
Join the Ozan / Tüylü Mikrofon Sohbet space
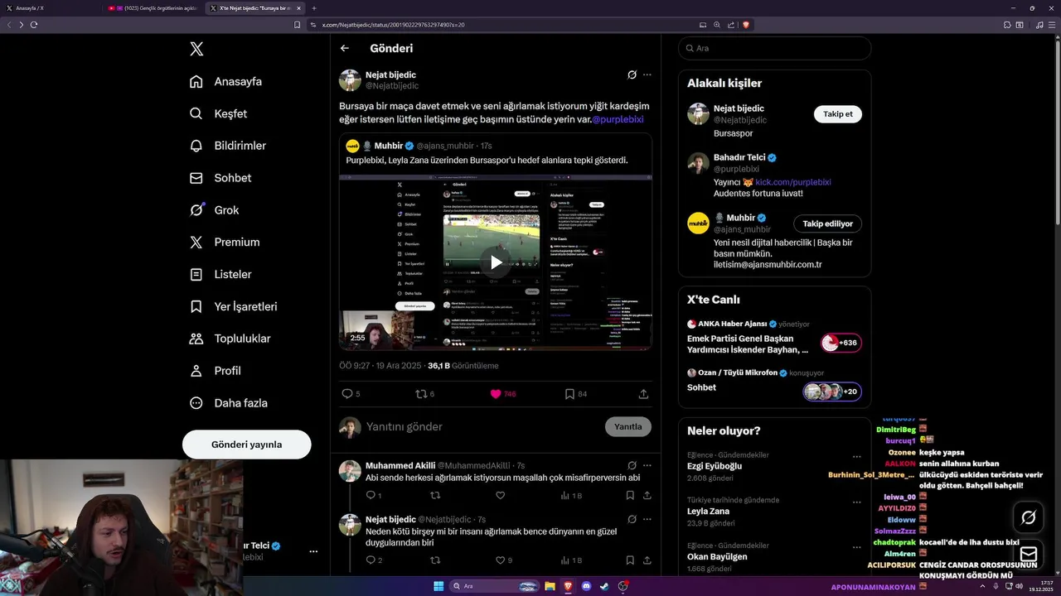(x=832, y=392)
